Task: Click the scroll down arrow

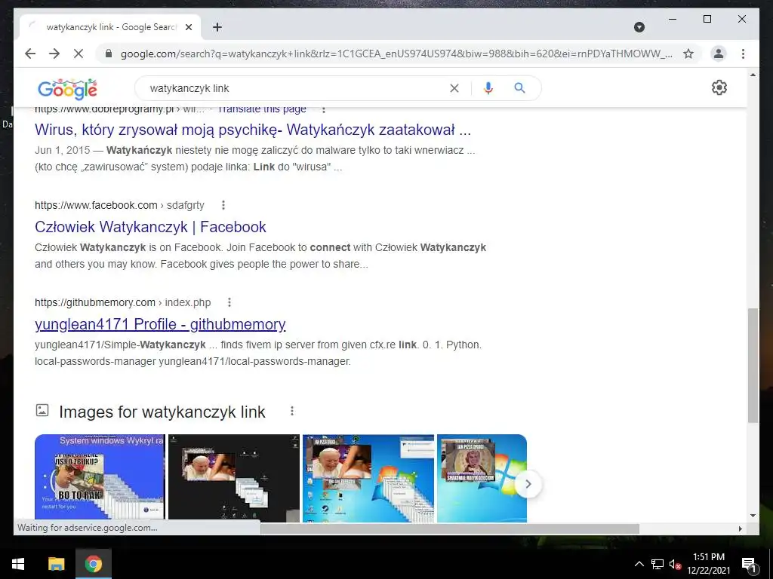Action: (x=753, y=516)
